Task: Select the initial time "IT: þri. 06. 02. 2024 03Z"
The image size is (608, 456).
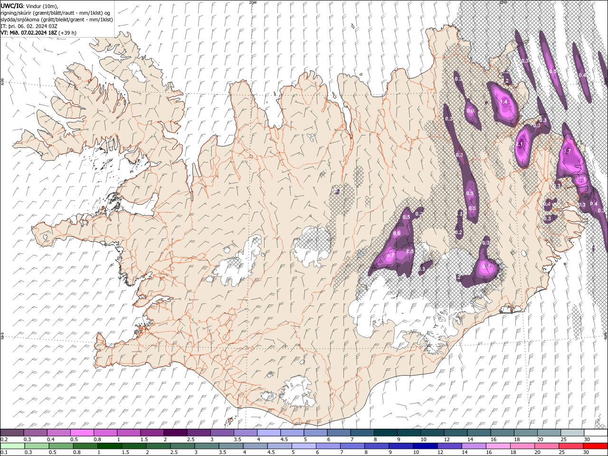Action: [x=29, y=26]
